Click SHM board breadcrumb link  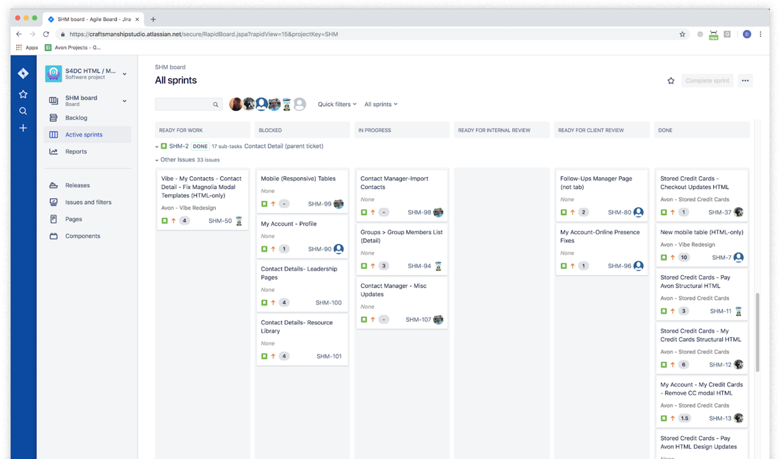(x=170, y=67)
